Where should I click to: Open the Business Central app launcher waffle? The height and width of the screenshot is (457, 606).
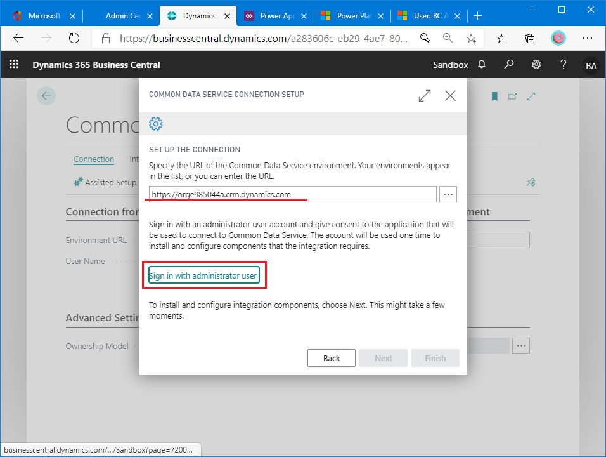point(14,64)
